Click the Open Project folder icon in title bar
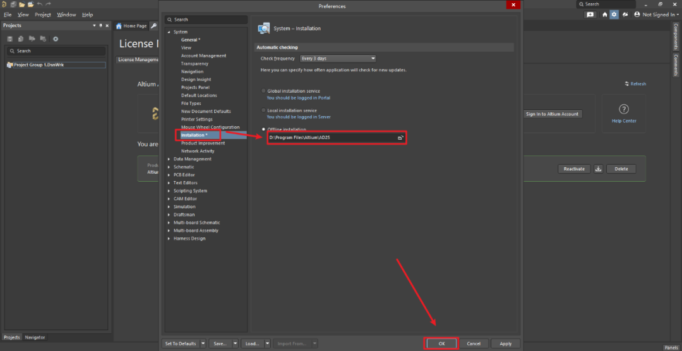The image size is (682, 351). 30,4
